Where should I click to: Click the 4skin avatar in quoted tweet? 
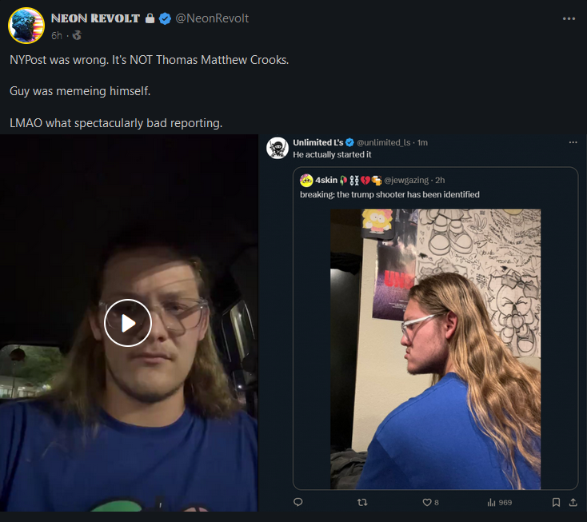pyautogui.click(x=306, y=180)
